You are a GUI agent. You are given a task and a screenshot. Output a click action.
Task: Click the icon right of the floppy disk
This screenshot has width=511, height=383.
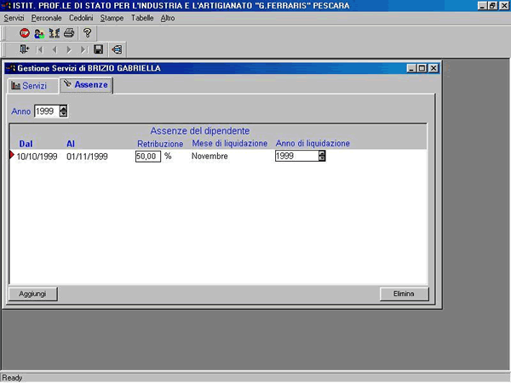117,49
